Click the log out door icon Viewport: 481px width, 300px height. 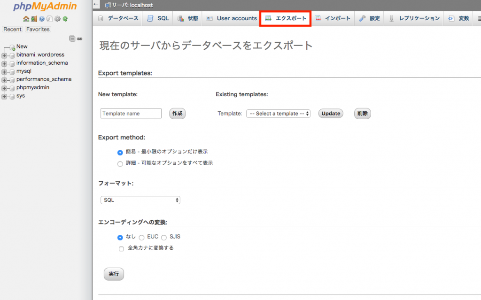click(x=34, y=19)
